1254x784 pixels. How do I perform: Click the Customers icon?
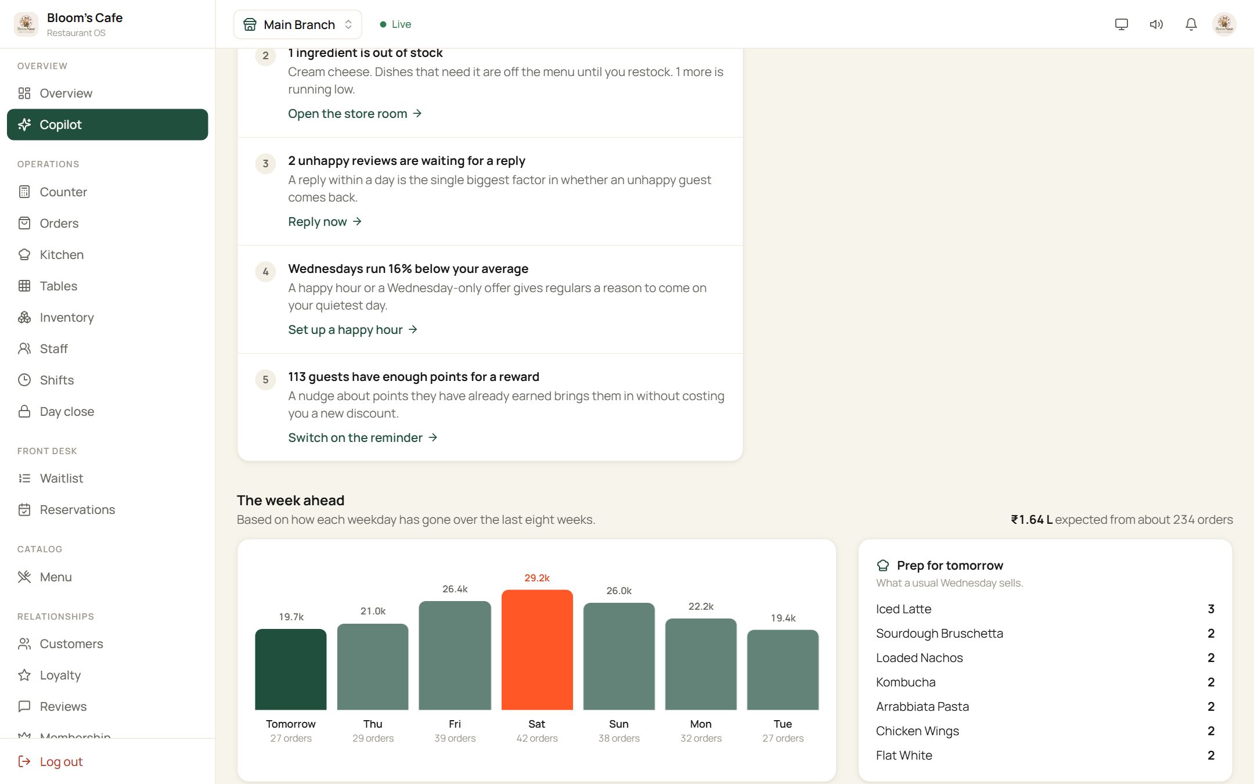pos(24,644)
